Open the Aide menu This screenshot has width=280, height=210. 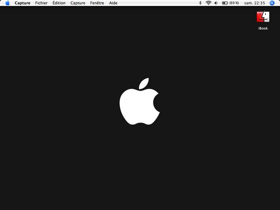(113, 3)
